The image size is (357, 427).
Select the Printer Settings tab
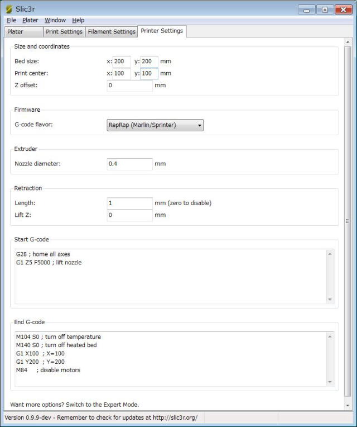[x=162, y=31]
